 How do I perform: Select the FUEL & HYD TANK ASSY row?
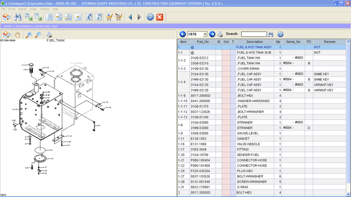[x=262, y=47]
